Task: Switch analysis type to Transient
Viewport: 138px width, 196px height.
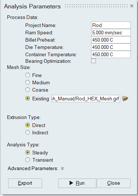Action: 27,160
